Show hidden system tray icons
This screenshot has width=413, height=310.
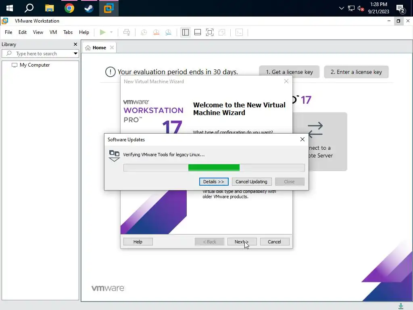click(341, 8)
